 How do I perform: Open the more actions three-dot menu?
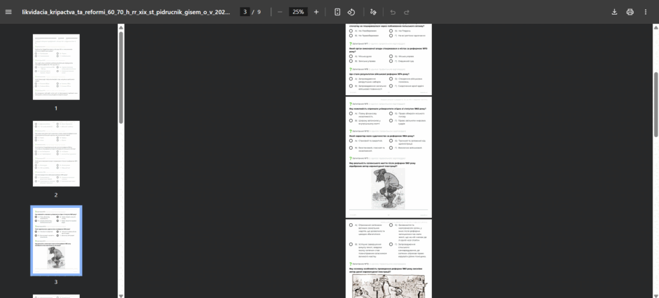point(646,12)
